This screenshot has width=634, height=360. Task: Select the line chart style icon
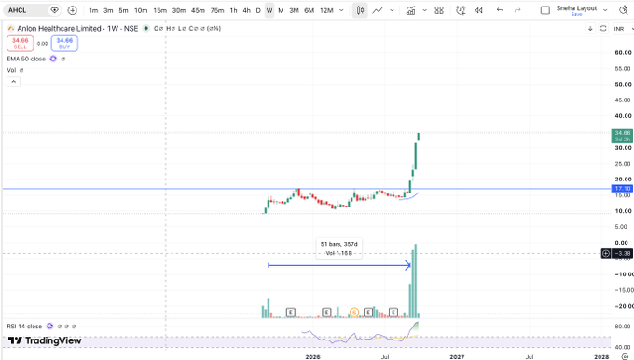(378, 10)
